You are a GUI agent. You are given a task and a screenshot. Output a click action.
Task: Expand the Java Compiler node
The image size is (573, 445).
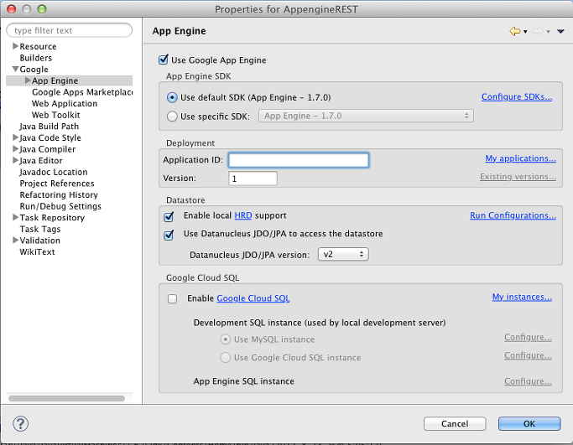tap(15, 148)
